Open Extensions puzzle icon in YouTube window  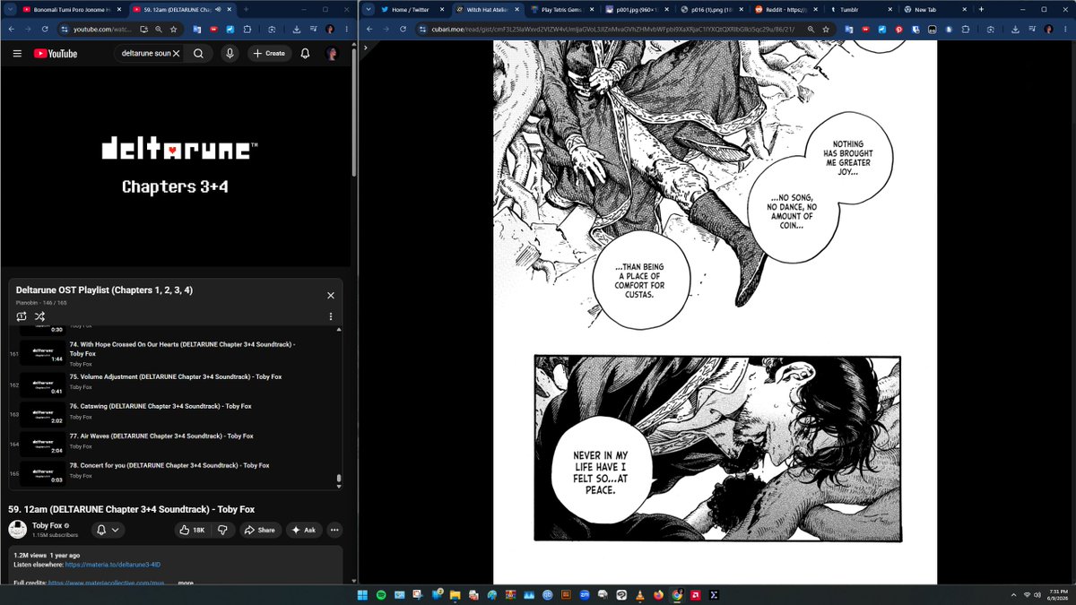click(247, 29)
